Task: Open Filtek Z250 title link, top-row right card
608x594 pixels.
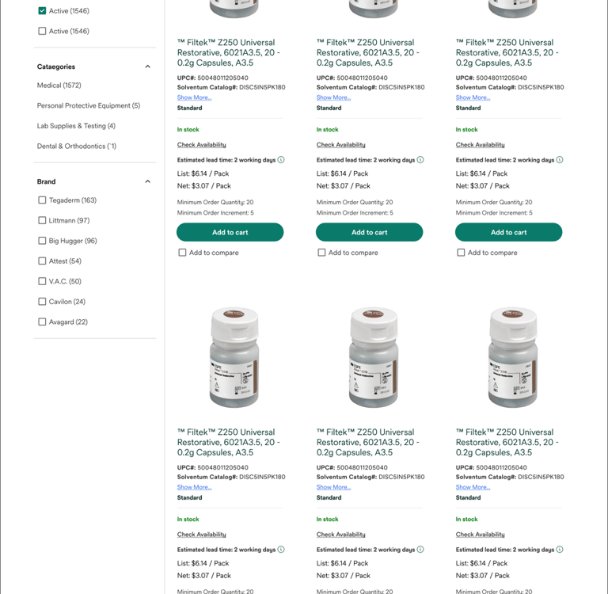Action: [507, 52]
